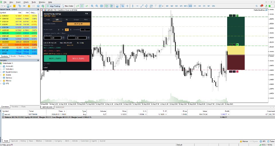
Task: Open notifications icon with red badge
Action: click(262, 6)
